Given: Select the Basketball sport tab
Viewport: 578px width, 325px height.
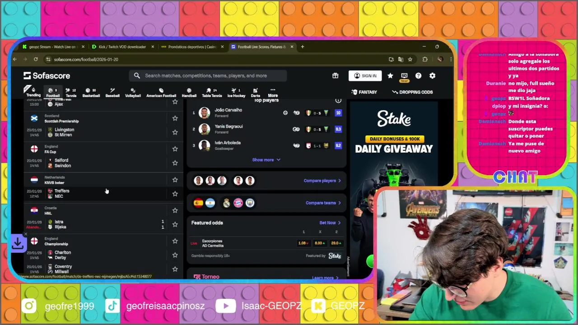Looking at the screenshot, I should click(91, 92).
